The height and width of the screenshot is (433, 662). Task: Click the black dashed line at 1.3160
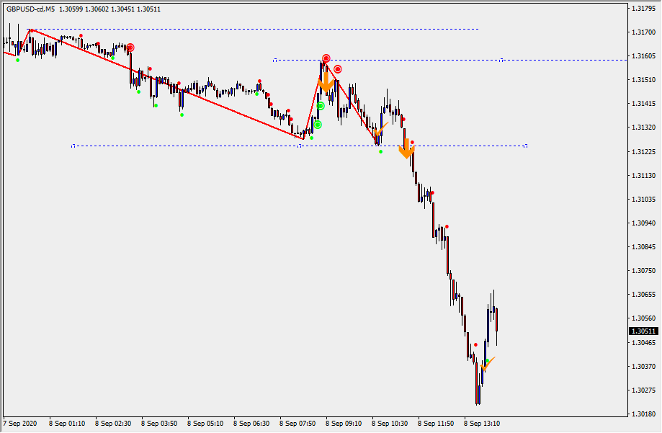432,60
